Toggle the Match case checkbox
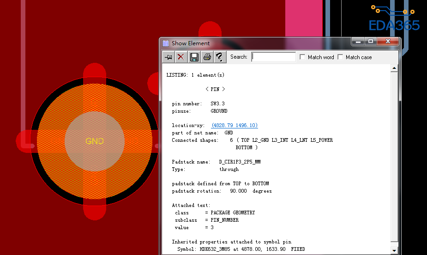The width and height of the screenshot is (427, 255). (340, 57)
